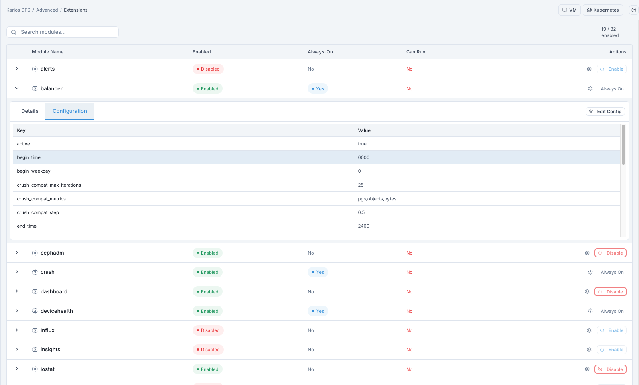
Task: Click the Extensions breadcrumb
Action: click(76, 10)
